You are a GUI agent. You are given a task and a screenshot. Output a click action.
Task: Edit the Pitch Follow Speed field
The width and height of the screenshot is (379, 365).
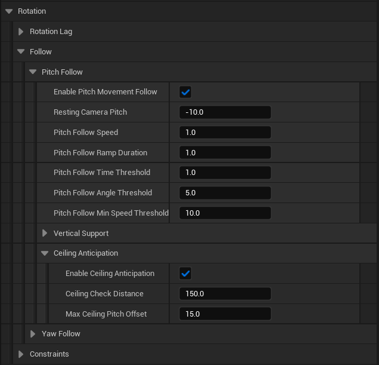[225, 133]
